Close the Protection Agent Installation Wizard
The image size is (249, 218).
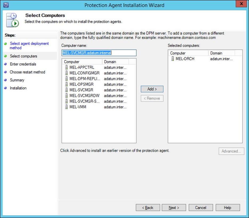pyautogui.click(x=241, y=4)
